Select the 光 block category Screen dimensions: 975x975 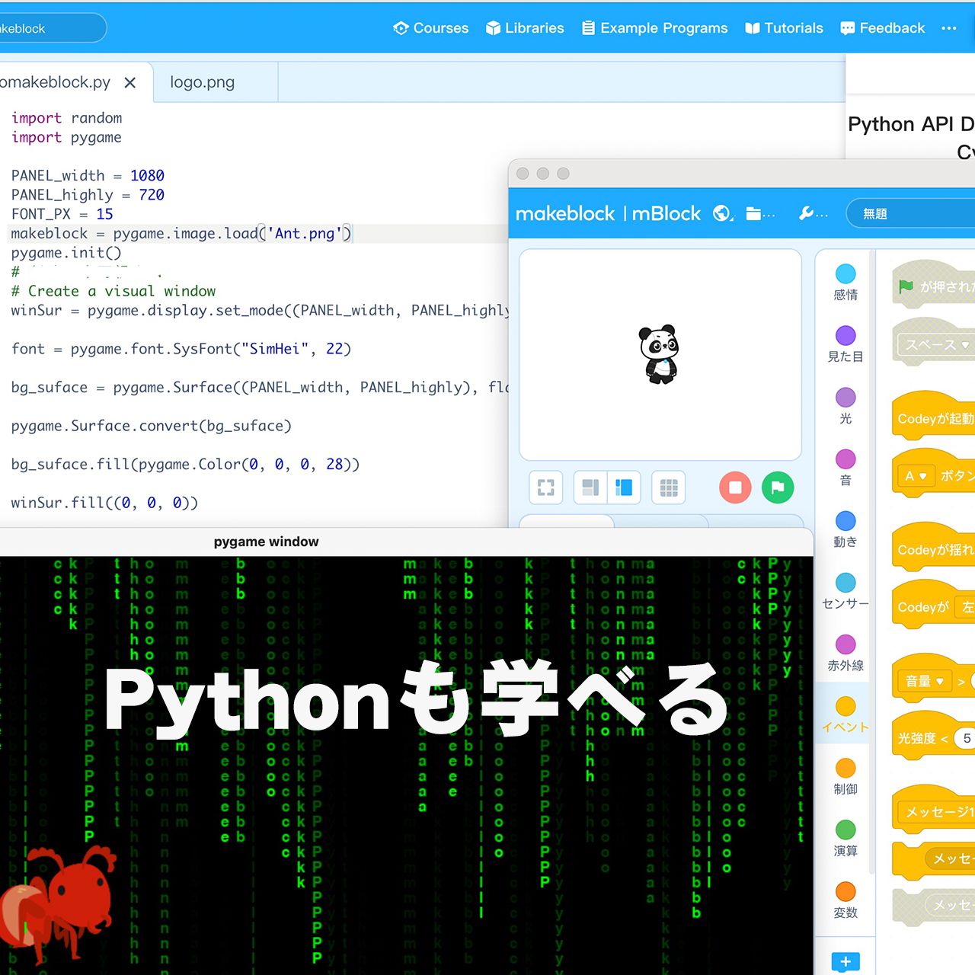point(846,406)
